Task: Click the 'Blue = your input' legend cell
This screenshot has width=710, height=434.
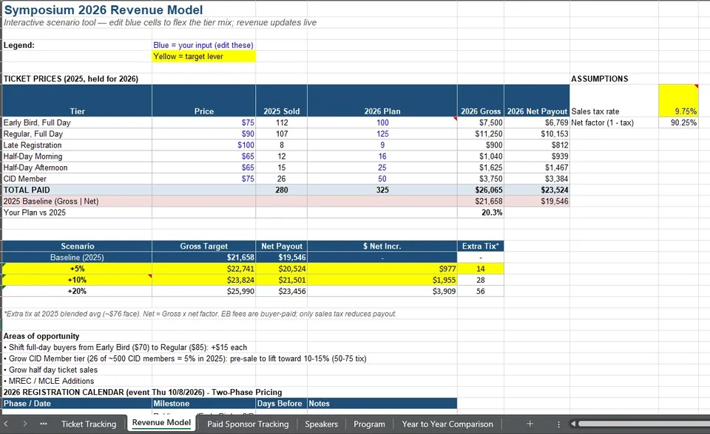Action: (204, 45)
